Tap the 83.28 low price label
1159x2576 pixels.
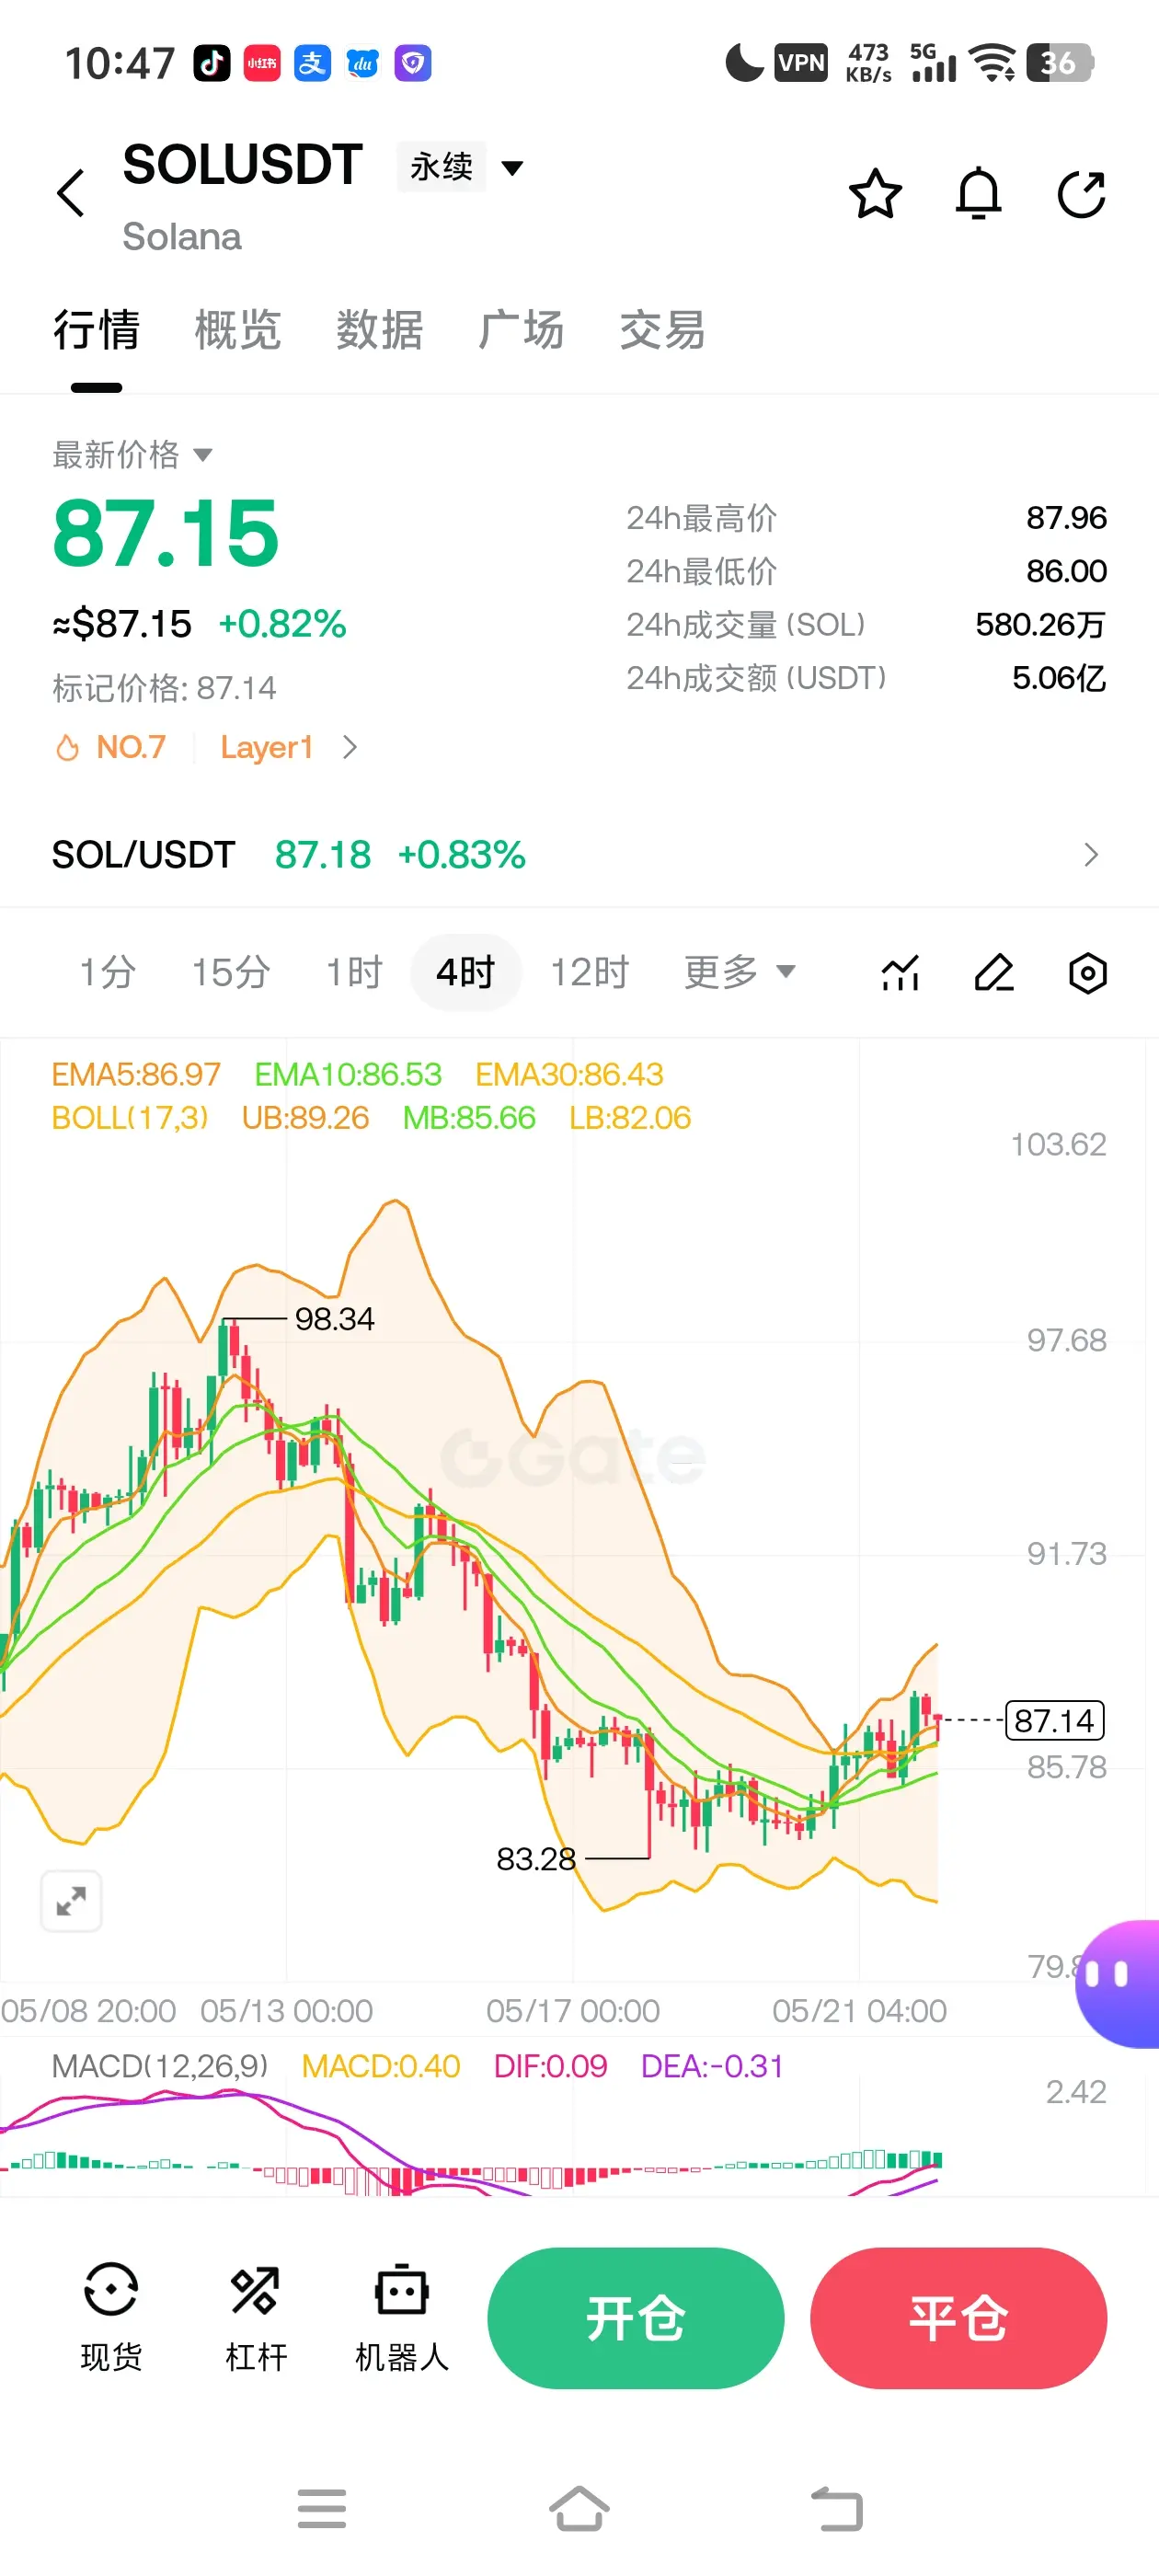tap(536, 1859)
